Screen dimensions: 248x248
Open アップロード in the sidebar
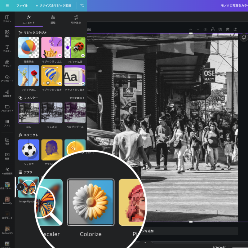(7, 78)
